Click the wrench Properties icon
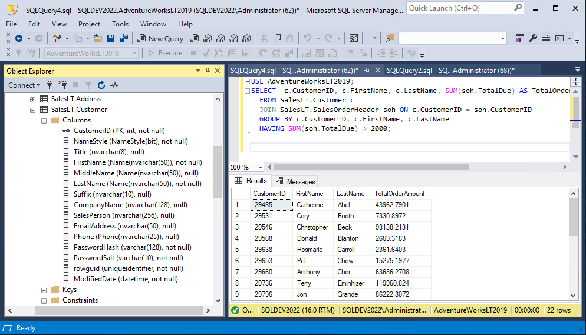 (x=533, y=38)
